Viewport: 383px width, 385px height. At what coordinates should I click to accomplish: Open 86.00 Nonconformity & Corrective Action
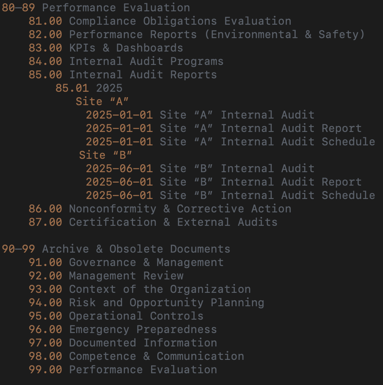[x=159, y=209]
